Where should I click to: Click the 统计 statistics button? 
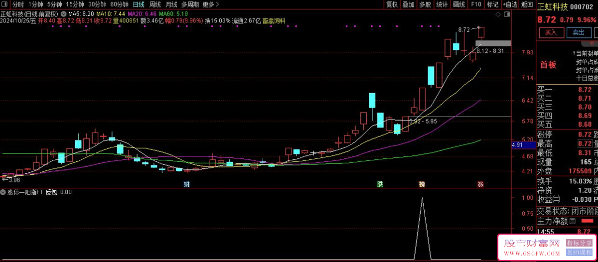pyautogui.click(x=442, y=4)
